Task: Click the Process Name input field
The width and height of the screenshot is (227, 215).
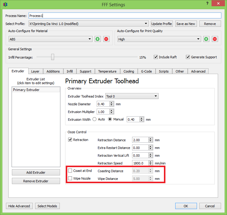Action: 125,15
